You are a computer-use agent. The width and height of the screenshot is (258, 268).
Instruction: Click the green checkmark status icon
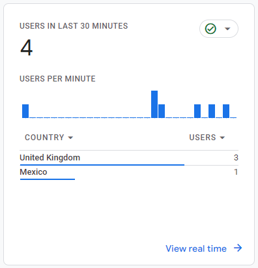[210, 29]
